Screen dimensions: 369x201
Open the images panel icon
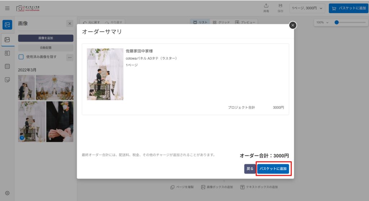click(7, 40)
